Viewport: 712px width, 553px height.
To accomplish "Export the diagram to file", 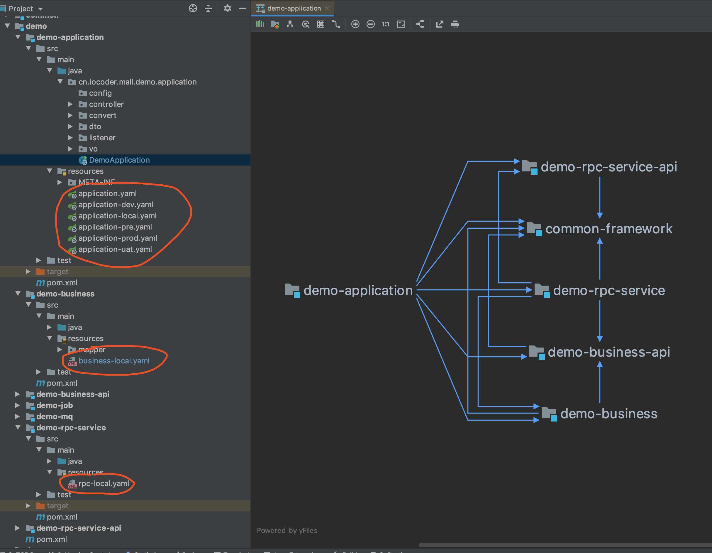I will [x=440, y=24].
